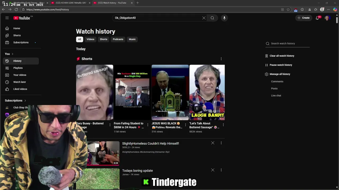Image resolution: width=339 pixels, height=190 pixels.
Task: Open a new browser tab
Action: (x=137, y=3)
